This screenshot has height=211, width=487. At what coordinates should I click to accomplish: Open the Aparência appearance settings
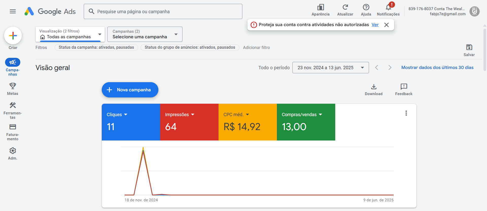(321, 10)
